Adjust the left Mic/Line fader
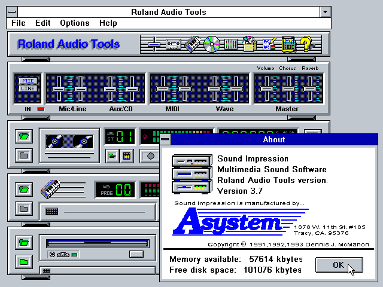Image resolution: width=383 pixels, height=287 pixels. tap(59, 89)
